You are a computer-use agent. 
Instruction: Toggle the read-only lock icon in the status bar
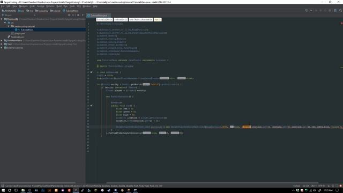329,186
